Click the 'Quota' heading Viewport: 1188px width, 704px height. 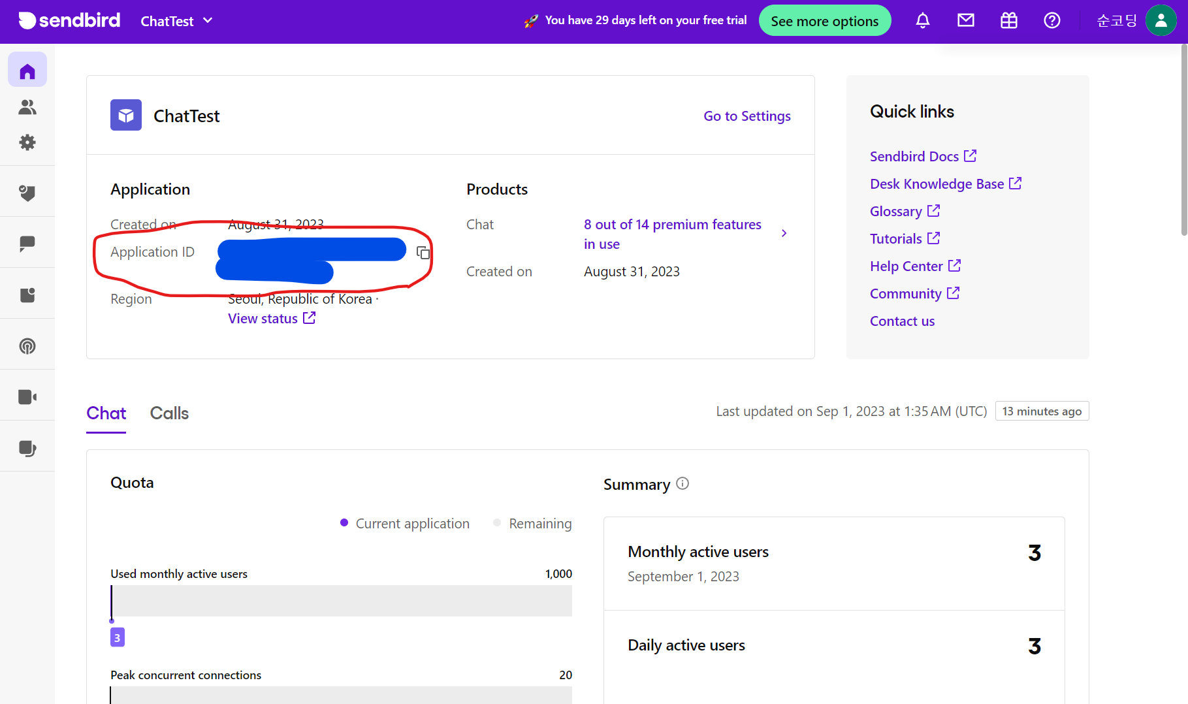(x=132, y=483)
